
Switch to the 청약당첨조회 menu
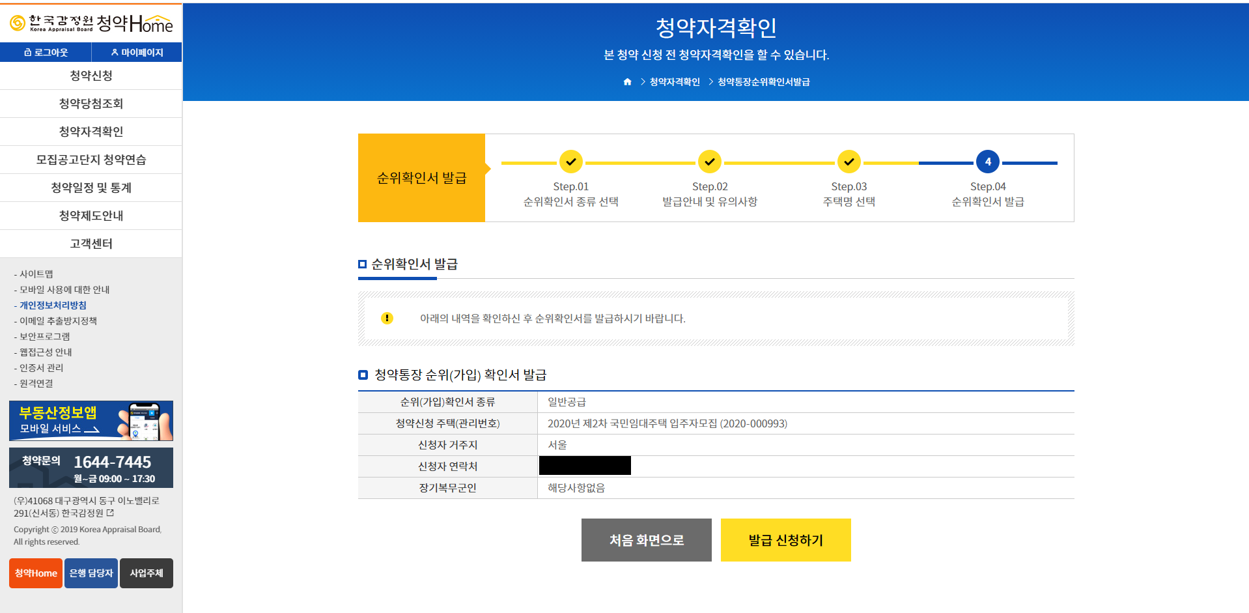click(x=91, y=104)
